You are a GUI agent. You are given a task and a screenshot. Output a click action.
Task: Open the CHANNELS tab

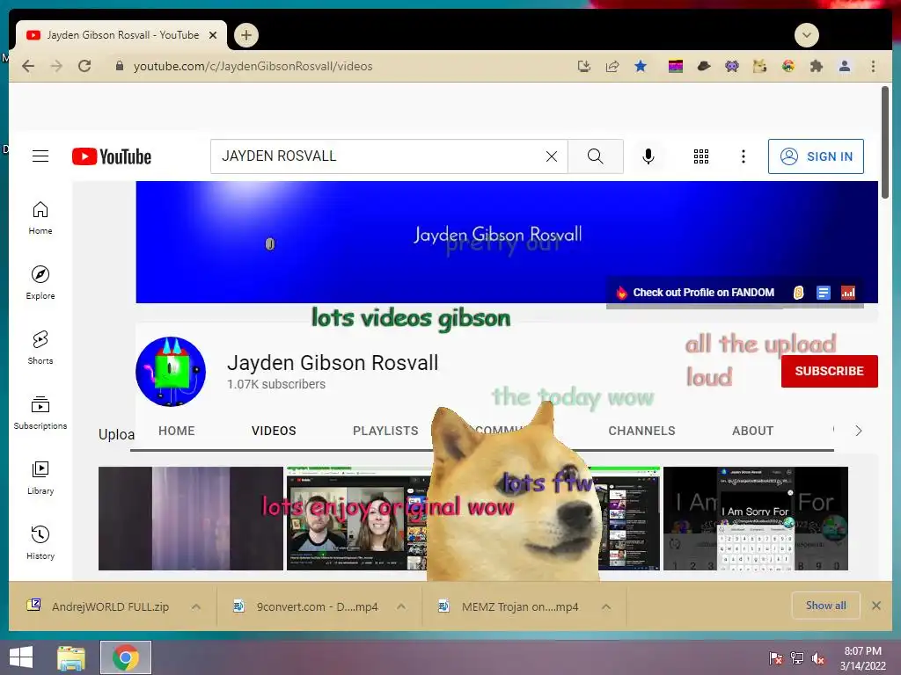(641, 431)
